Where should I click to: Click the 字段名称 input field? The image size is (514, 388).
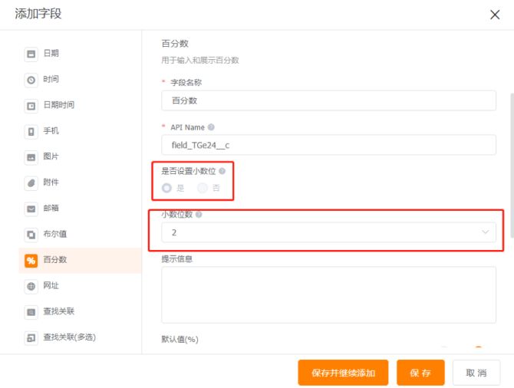coord(328,100)
